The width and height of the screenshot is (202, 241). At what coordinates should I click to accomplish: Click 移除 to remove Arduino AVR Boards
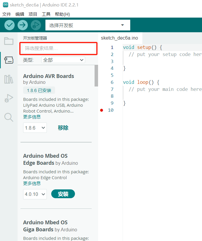(63, 128)
